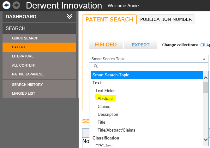Open the EP collections link
This screenshot has height=148, width=210.
click(x=205, y=45)
